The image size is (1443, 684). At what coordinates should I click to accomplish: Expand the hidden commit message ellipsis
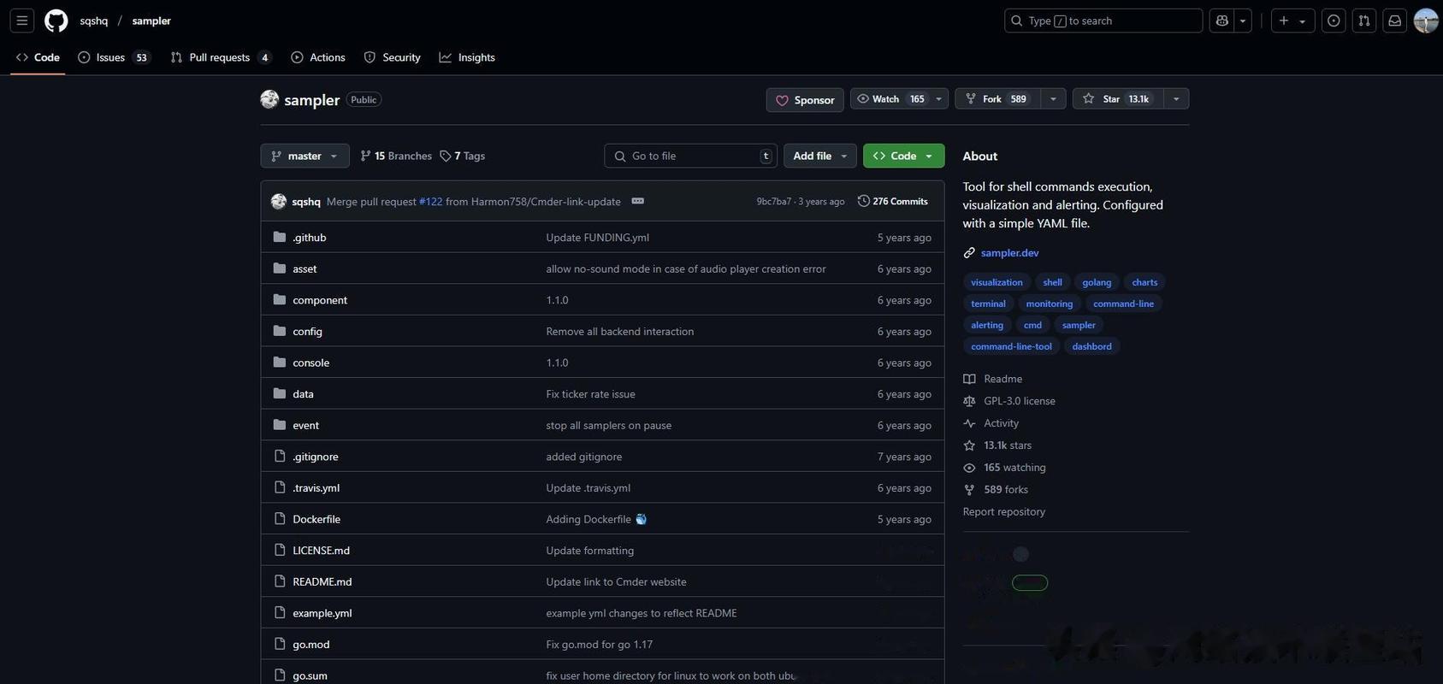[637, 201]
